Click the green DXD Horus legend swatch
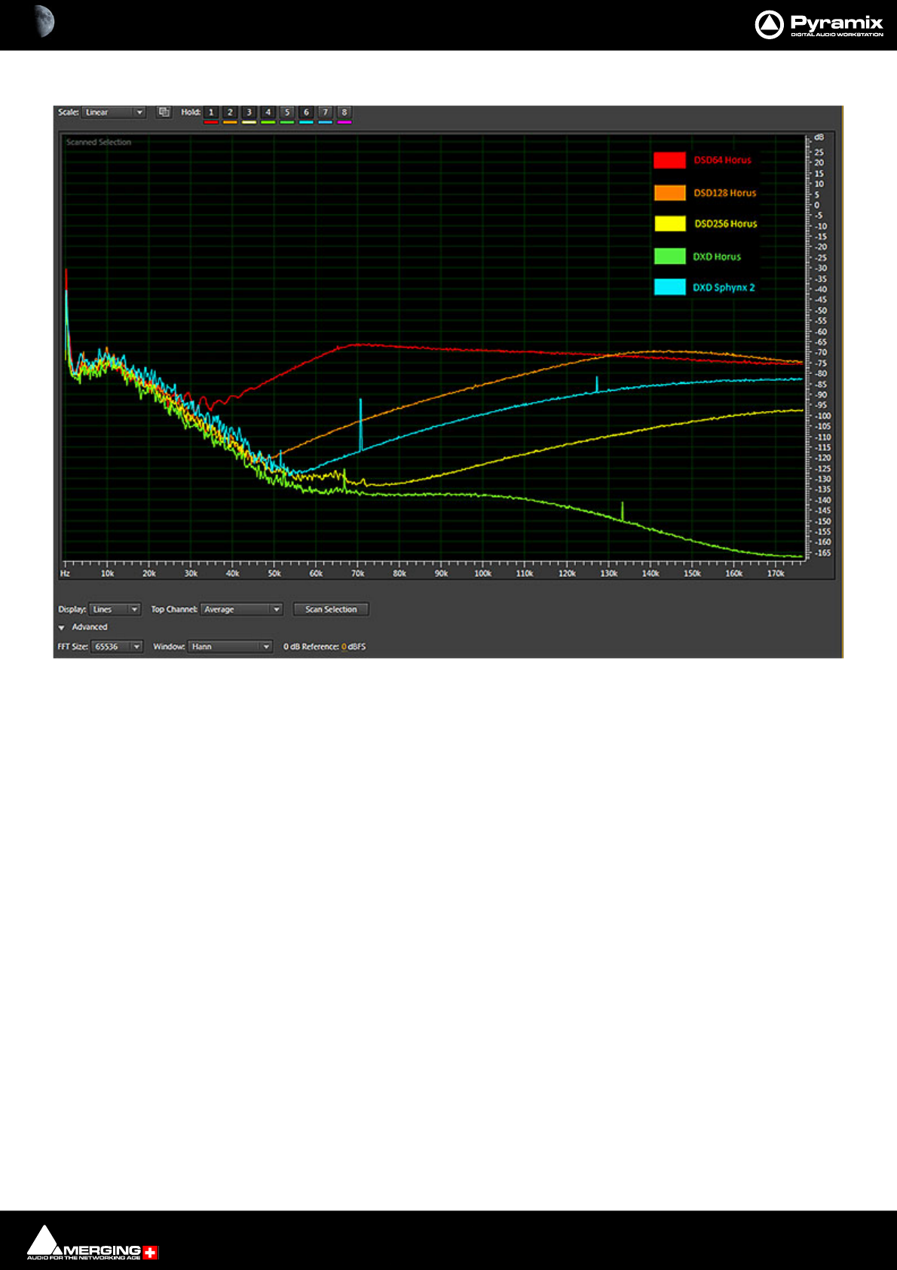897x1270 pixels. 669,256
